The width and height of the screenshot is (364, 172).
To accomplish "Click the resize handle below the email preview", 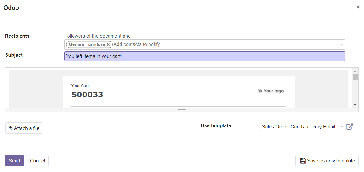I will click(182, 110).
